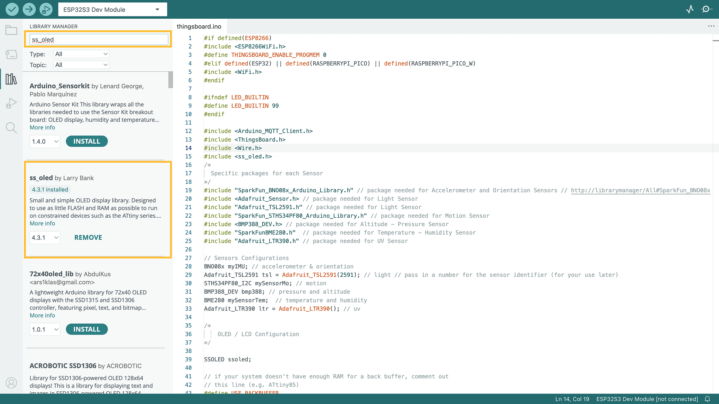The width and height of the screenshot is (719, 404).
Task: Click the notifications bell in status bar
Action: (x=707, y=399)
